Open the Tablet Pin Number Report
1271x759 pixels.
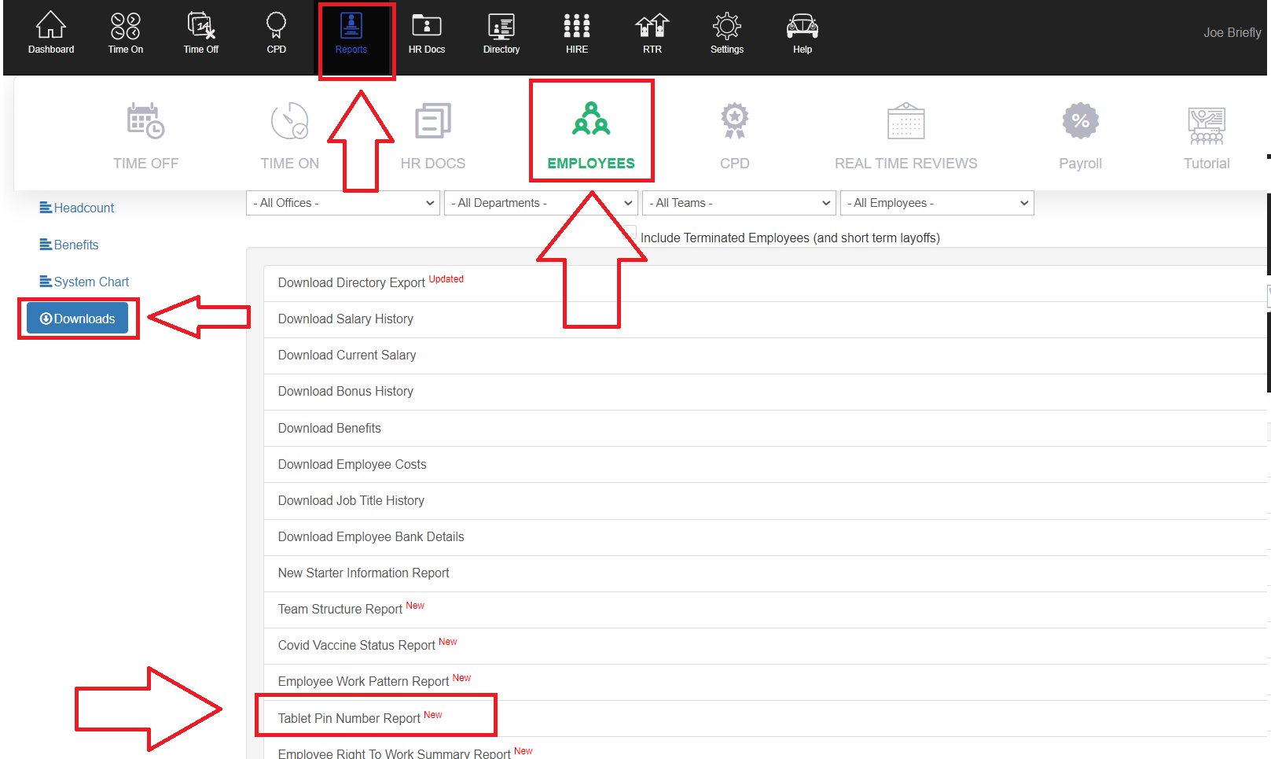click(x=348, y=718)
